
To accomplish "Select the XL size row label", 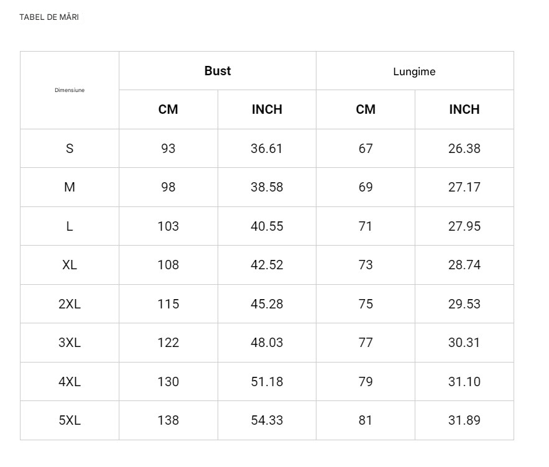I will click(x=70, y=265).
